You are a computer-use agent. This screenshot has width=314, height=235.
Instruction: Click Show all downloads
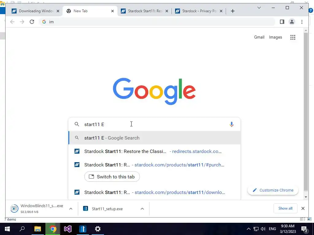click(285, 208)
